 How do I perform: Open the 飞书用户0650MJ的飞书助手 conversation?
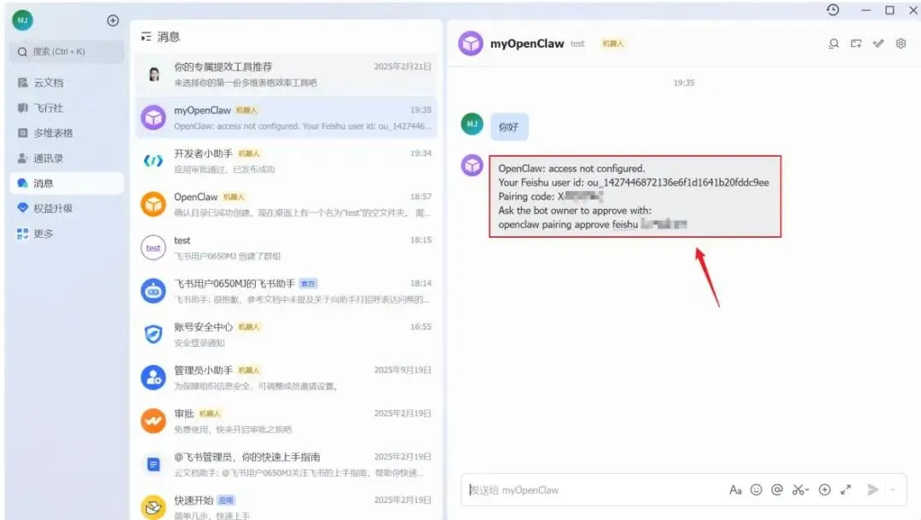click(x=286, y=291)
